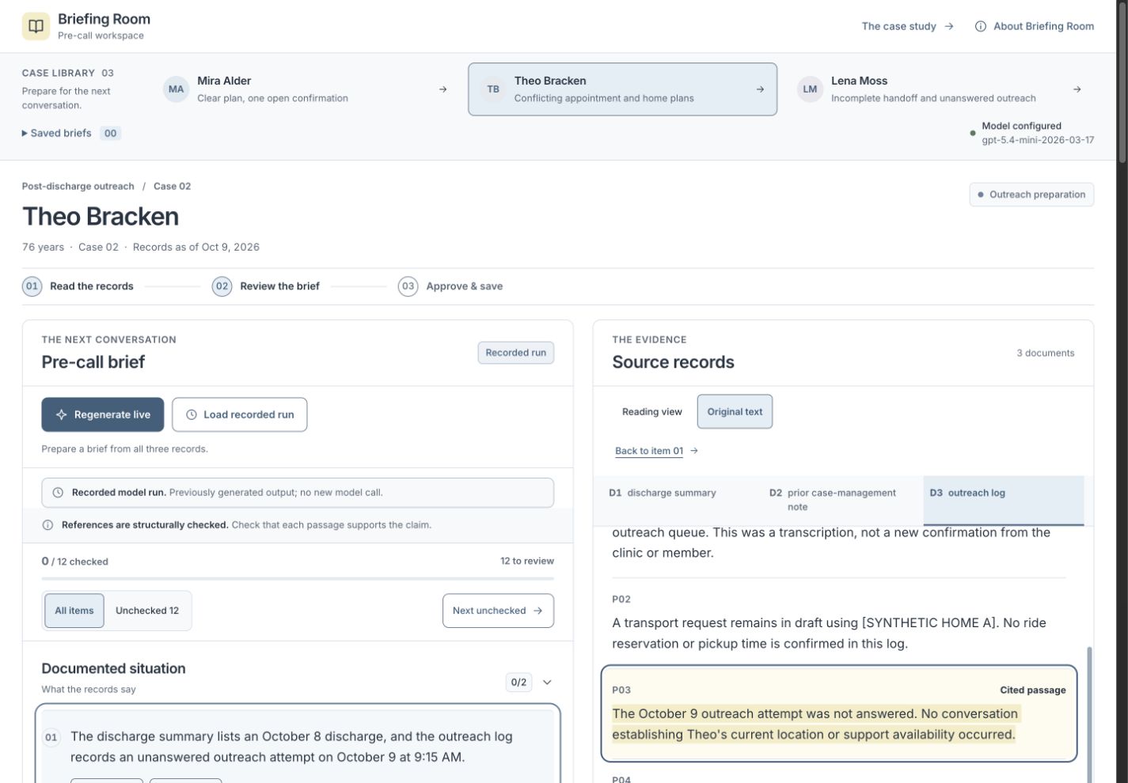Collapse the Documented situation section chevron
1128x783 pixels.
click(x=547, y=682)
